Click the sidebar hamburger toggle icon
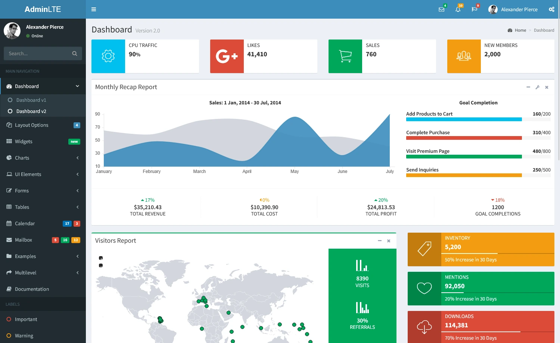The width and height of the screenshot is (560, 343). (93, 9)
